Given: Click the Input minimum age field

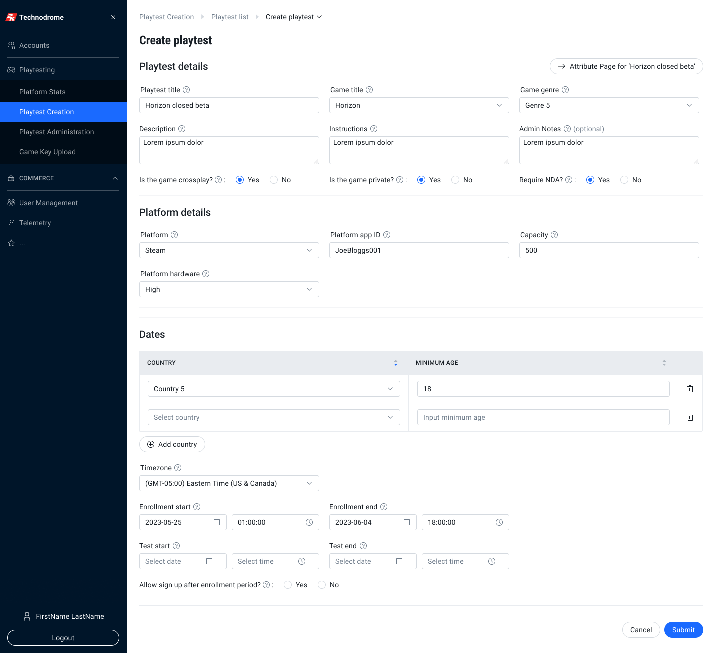Looking at the screenshot, I should (543, 417).
